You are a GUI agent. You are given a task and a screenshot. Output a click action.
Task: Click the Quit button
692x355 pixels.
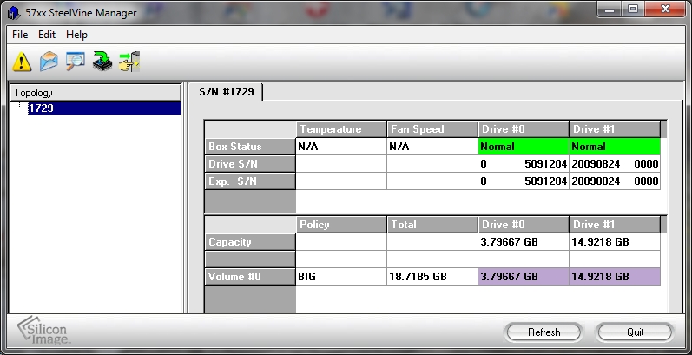click(635, 332)
